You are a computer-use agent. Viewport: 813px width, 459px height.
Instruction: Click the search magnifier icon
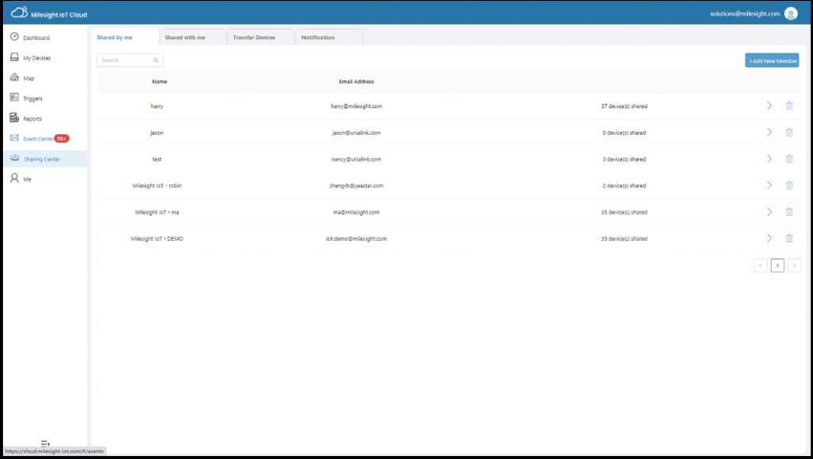(156, 60)
